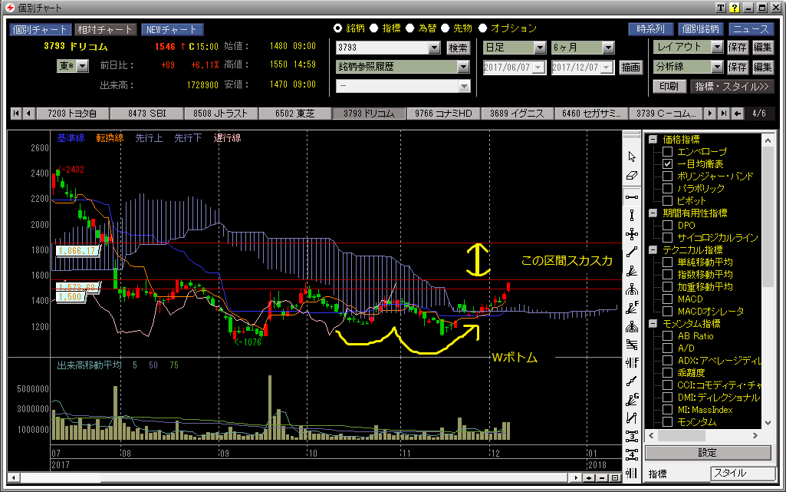Open the 東 market dropdown
The width and height of the screenshot is (786, 492).
(x=83, y=66)
